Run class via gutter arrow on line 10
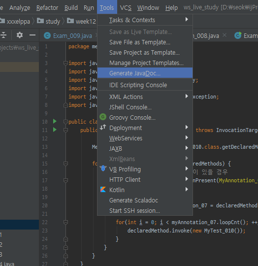This screenshot has height=266, width=258. tap(55, 121)
